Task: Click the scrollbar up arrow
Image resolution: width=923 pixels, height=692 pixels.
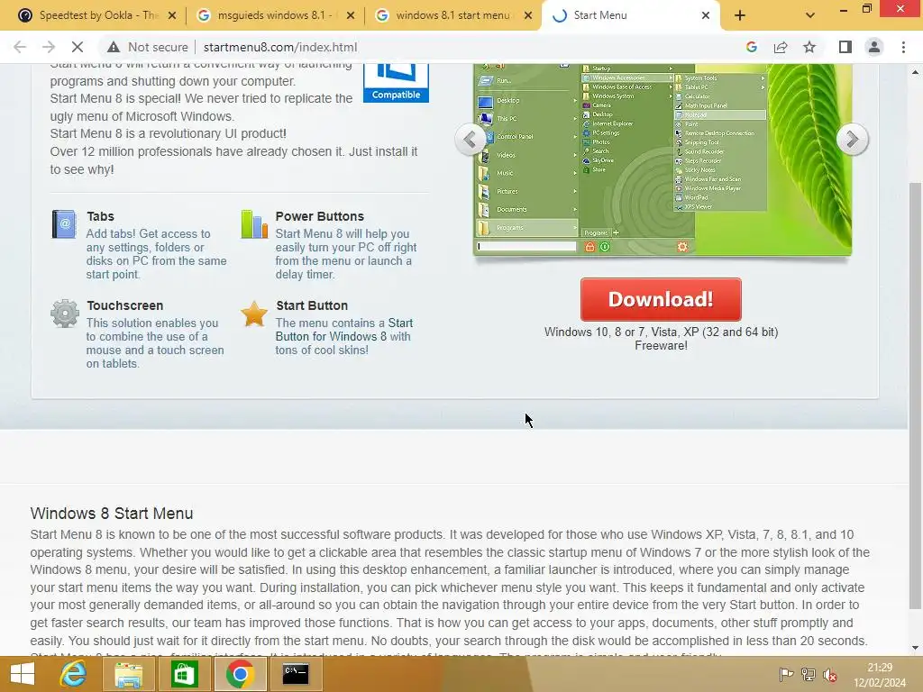Action: 915,72
